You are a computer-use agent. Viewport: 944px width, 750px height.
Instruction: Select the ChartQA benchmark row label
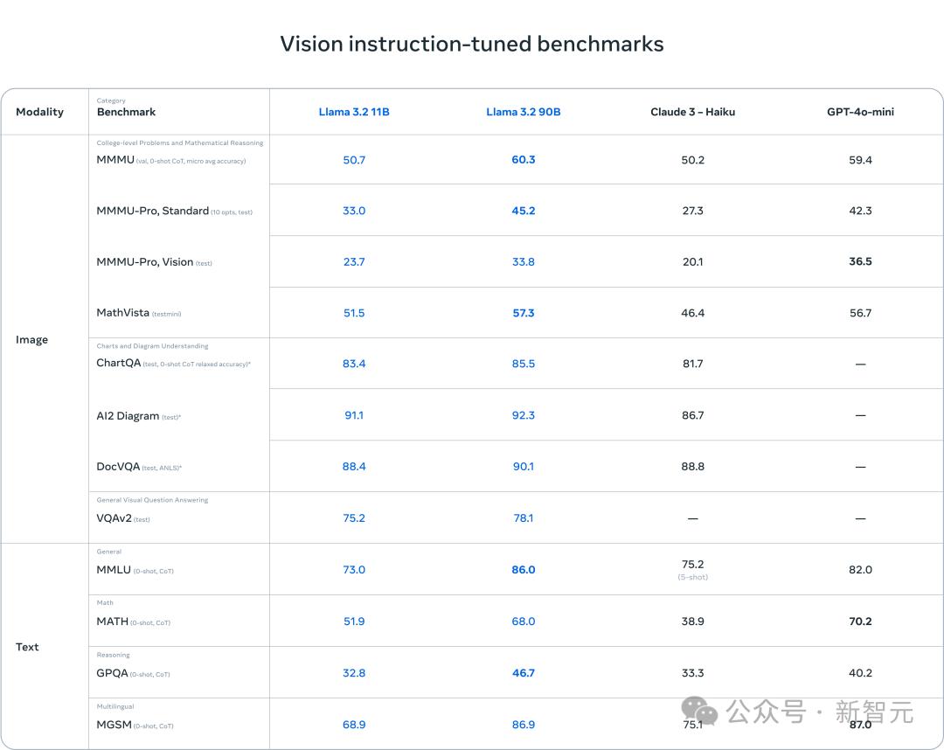point(118,363)
